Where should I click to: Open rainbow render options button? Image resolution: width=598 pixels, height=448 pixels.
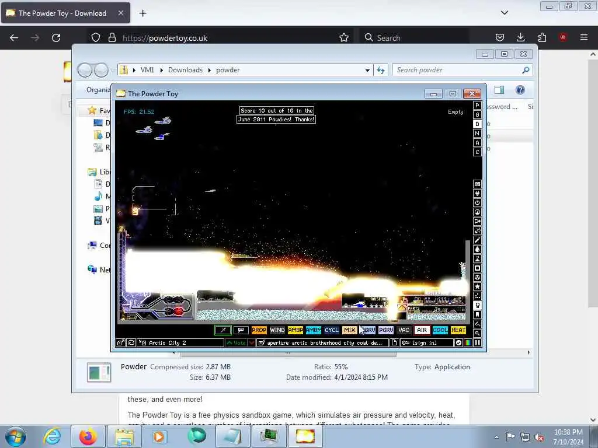point(468,343)
